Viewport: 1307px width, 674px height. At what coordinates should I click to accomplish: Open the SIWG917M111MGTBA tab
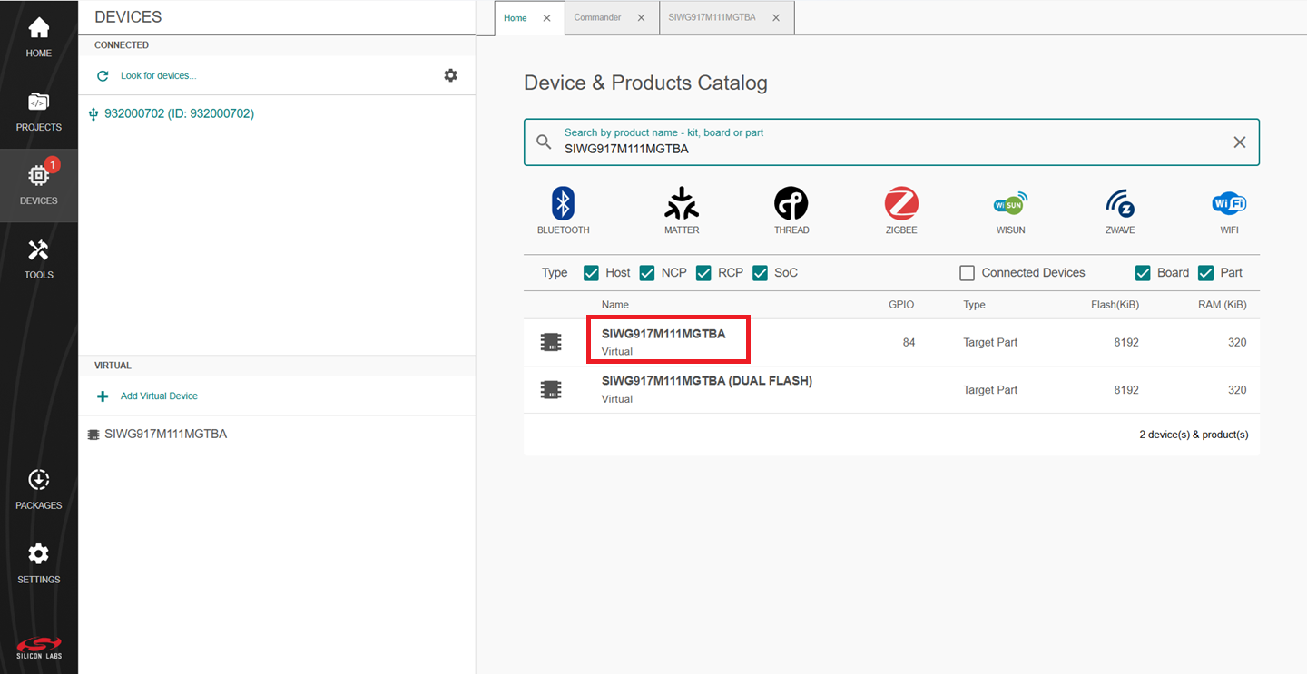pyautogui.click(x=713, y=17)
